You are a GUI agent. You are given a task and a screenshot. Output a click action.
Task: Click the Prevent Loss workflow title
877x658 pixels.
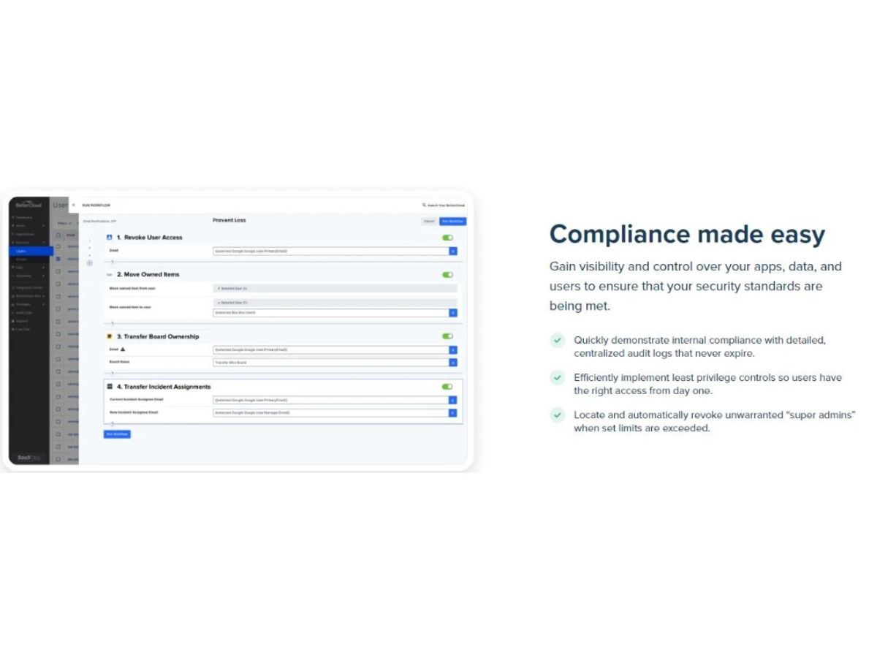(x=229, y=220)
